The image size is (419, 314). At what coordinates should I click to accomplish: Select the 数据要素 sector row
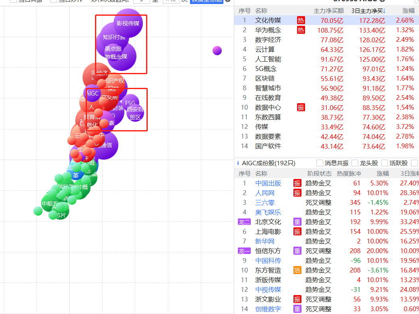click(326, 137)
